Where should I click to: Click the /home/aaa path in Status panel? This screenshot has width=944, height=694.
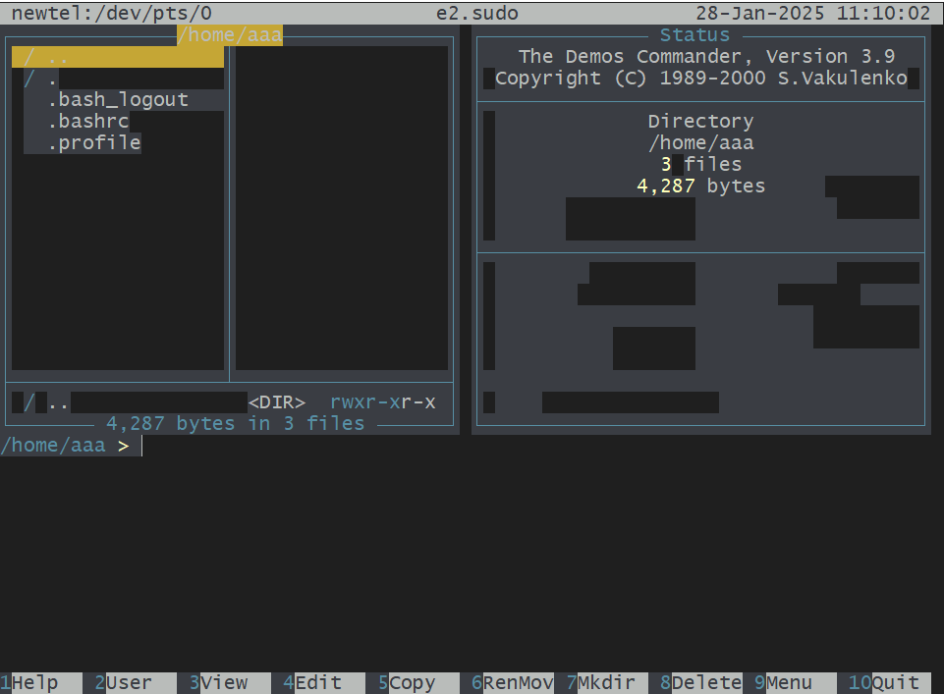700,143
